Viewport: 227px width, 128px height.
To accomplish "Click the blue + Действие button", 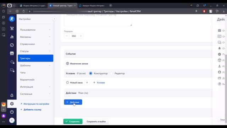I will coord(73,102).
